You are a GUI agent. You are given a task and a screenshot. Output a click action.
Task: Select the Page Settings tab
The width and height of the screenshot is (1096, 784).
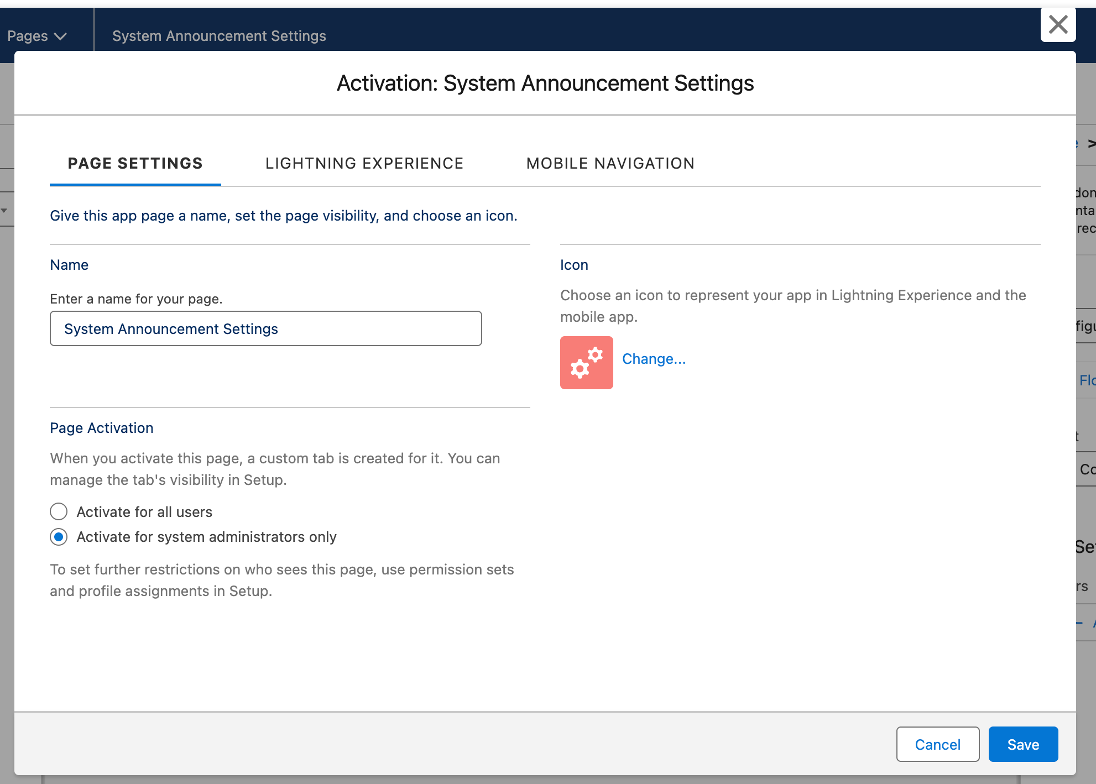pyautogui.click(x=135, y=163)
